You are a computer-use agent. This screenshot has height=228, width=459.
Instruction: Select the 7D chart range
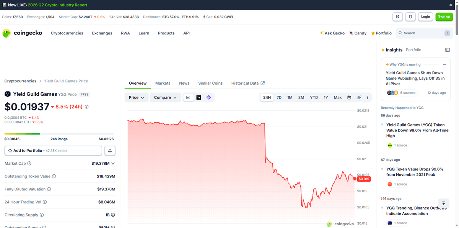point(279,98)
